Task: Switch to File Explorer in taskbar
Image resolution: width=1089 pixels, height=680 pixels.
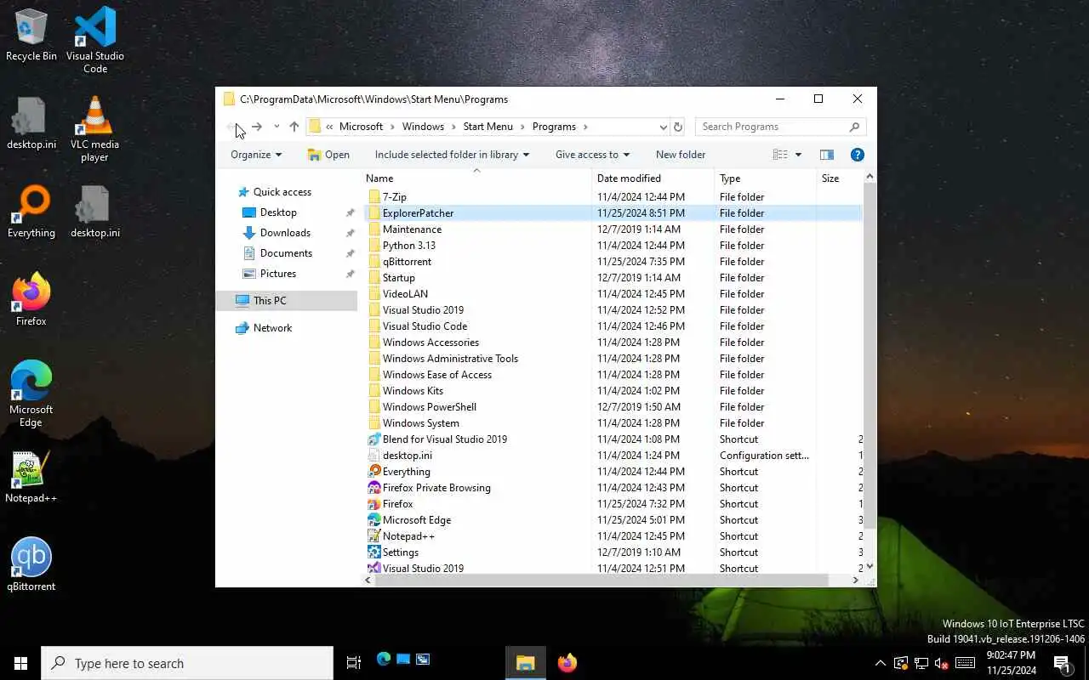Action: (525, 663)
